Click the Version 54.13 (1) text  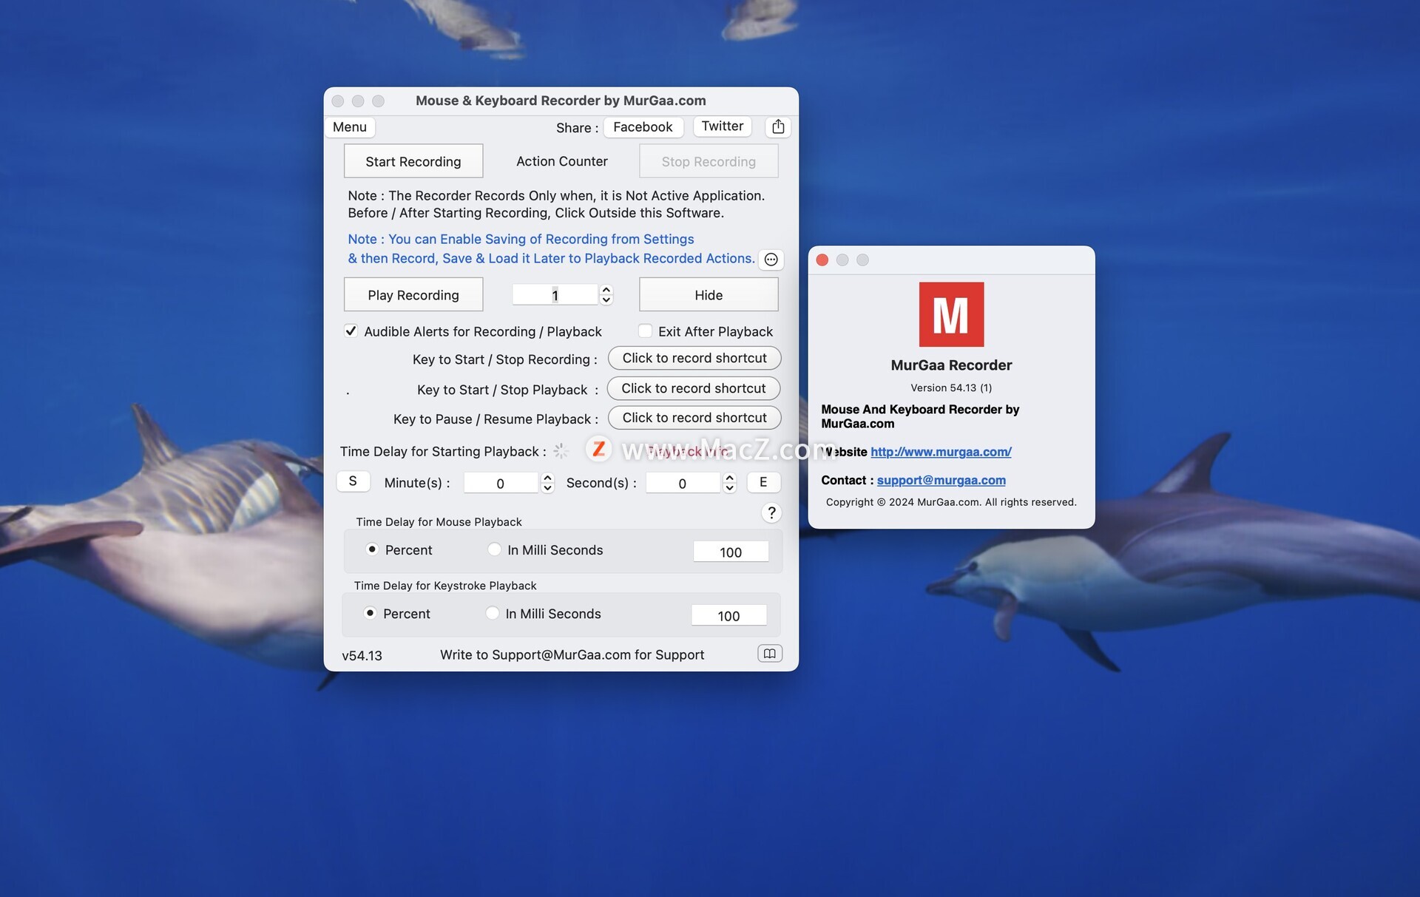tap(951, 387)
